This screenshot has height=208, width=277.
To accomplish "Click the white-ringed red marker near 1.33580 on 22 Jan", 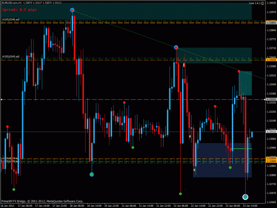I will [x=184, y=65].
